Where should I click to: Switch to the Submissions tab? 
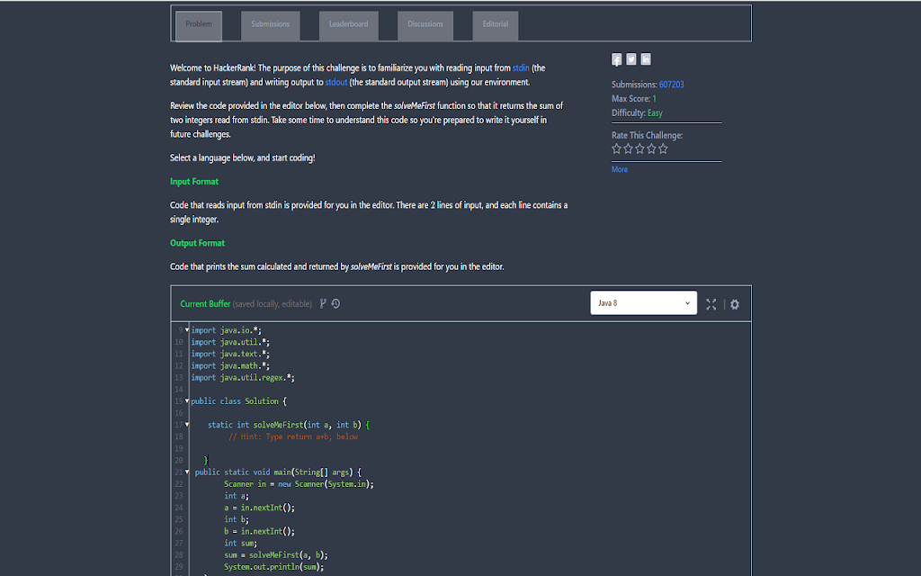[x=270, y=24]
